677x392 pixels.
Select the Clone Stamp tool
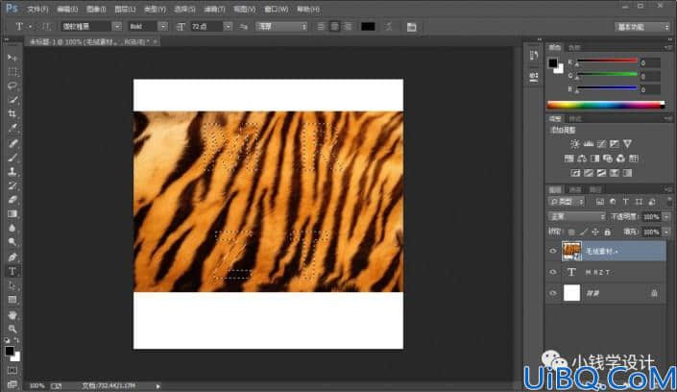(x=12, y=172)
